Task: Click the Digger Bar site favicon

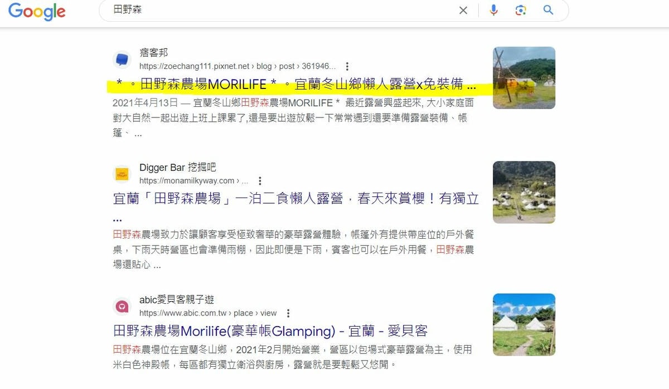Action: (122, 174)
